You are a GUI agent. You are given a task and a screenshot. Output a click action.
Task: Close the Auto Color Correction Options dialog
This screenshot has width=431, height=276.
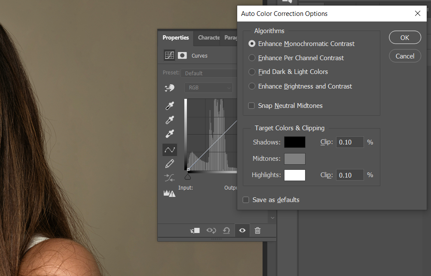click(418, 13)
